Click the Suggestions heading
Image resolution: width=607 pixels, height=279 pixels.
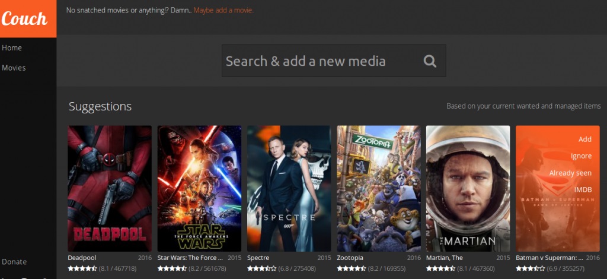coord(100,107)
